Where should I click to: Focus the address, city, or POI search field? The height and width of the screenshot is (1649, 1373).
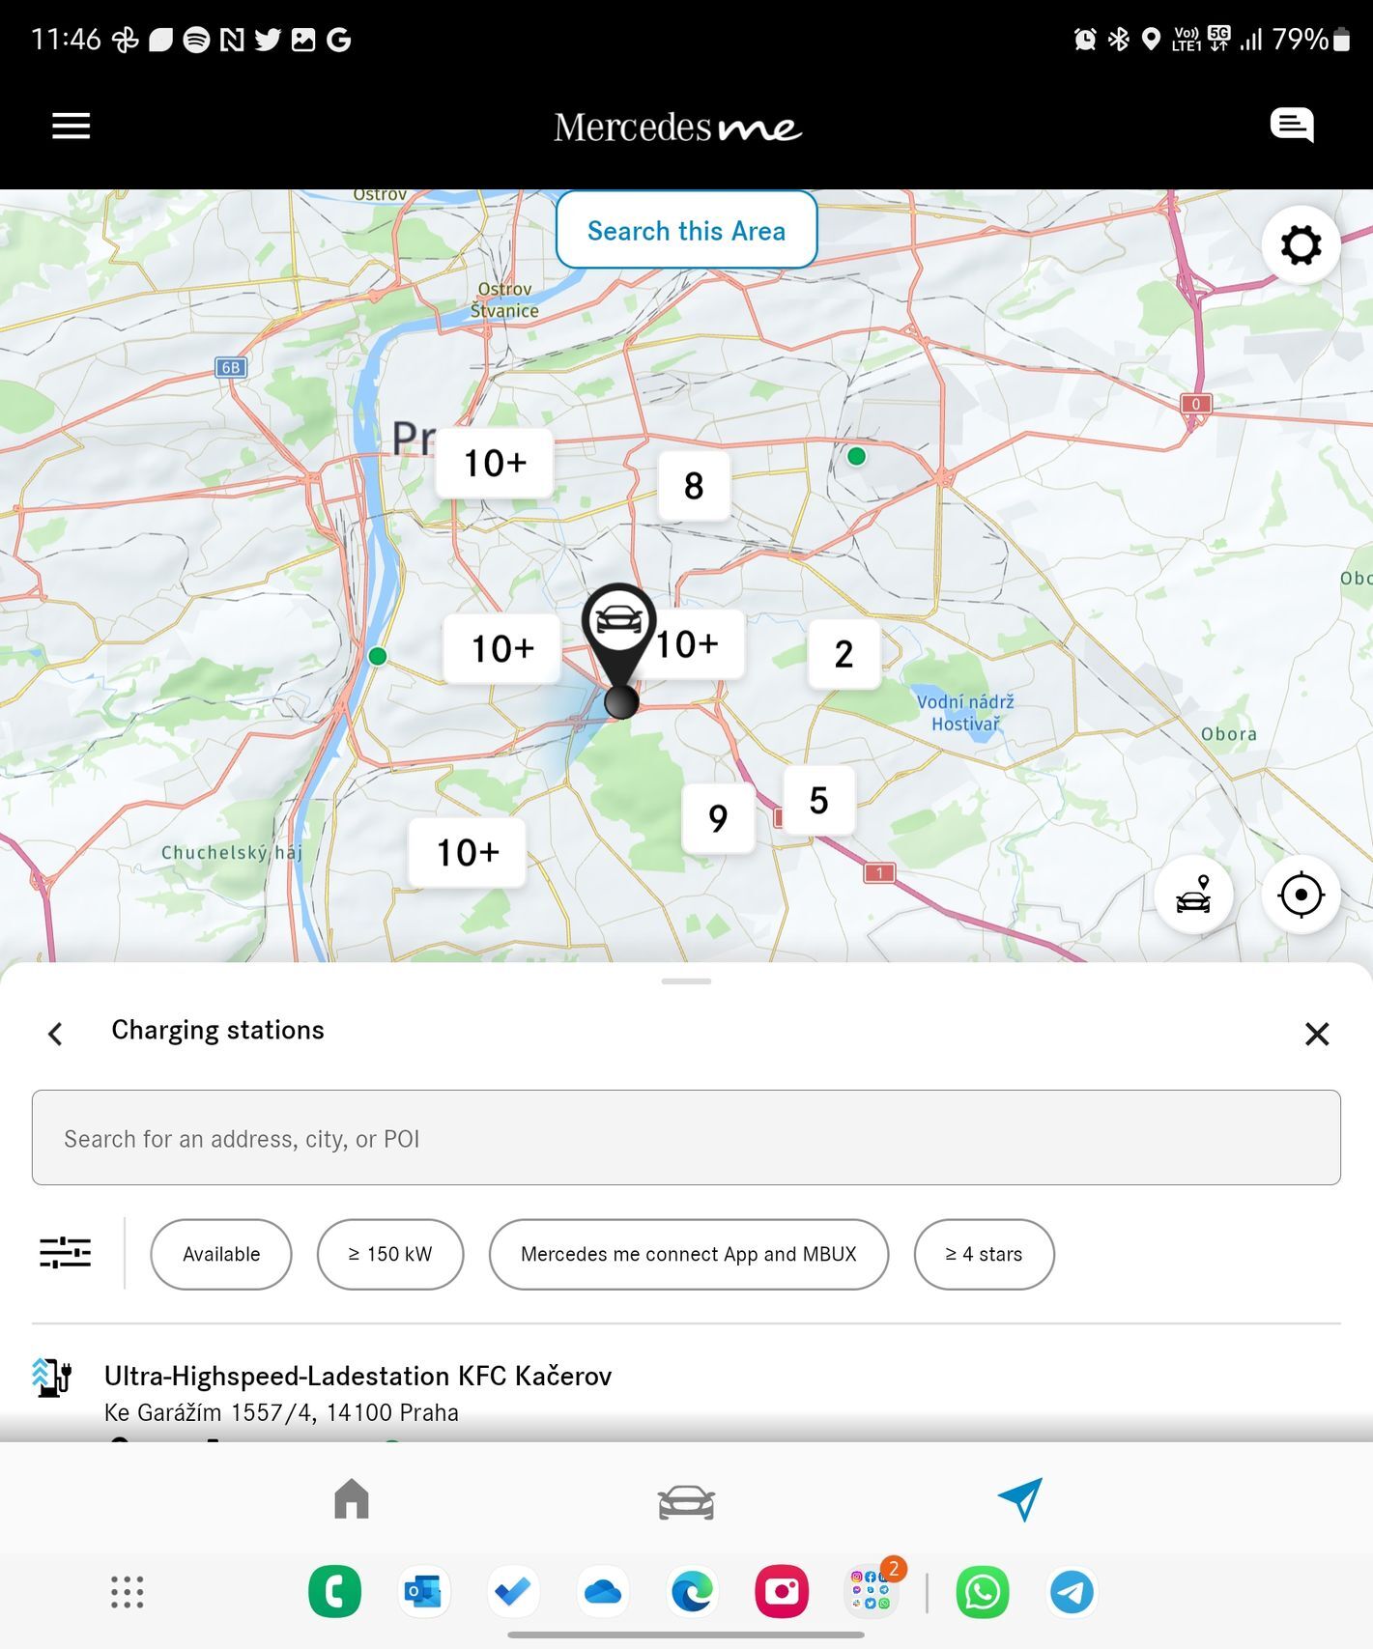pos(686,1138)
